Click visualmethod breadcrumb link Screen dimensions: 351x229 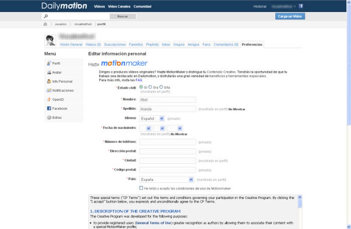pyautogui.click(x=83, y=24)
